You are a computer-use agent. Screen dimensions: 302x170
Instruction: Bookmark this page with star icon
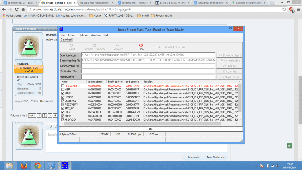point(284,9)
